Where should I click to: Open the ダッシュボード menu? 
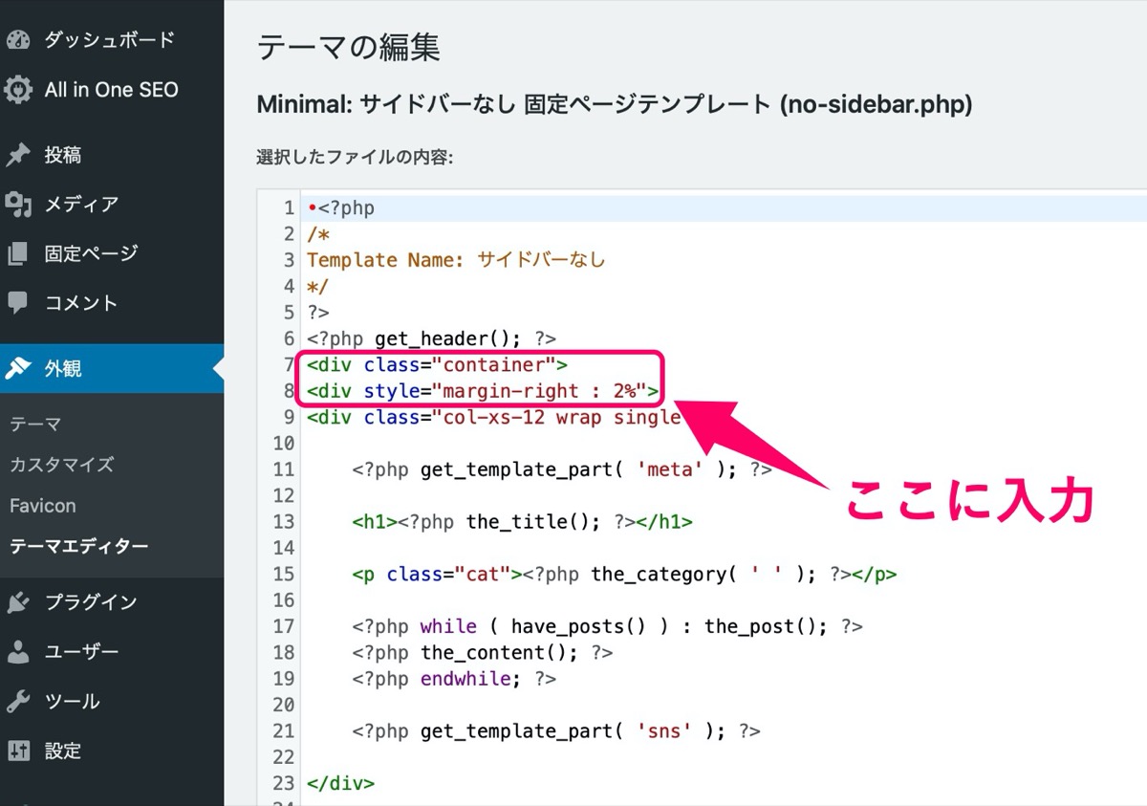point(112,40)
